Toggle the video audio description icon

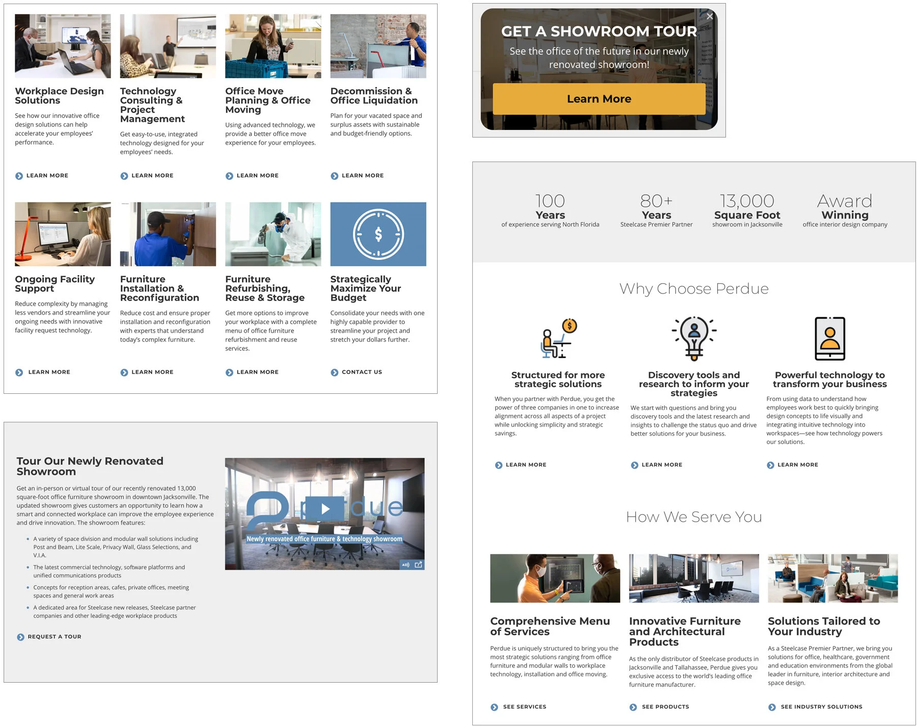(x=406, y=564)
